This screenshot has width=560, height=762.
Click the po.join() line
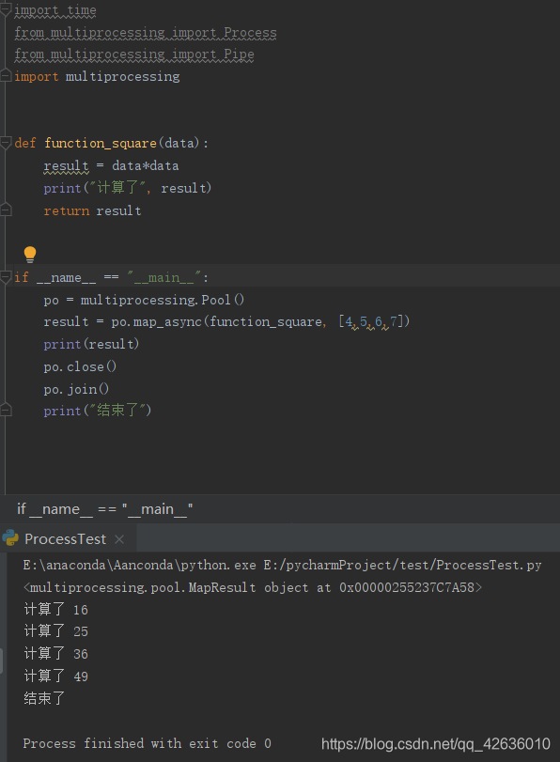tap(76, 389)
